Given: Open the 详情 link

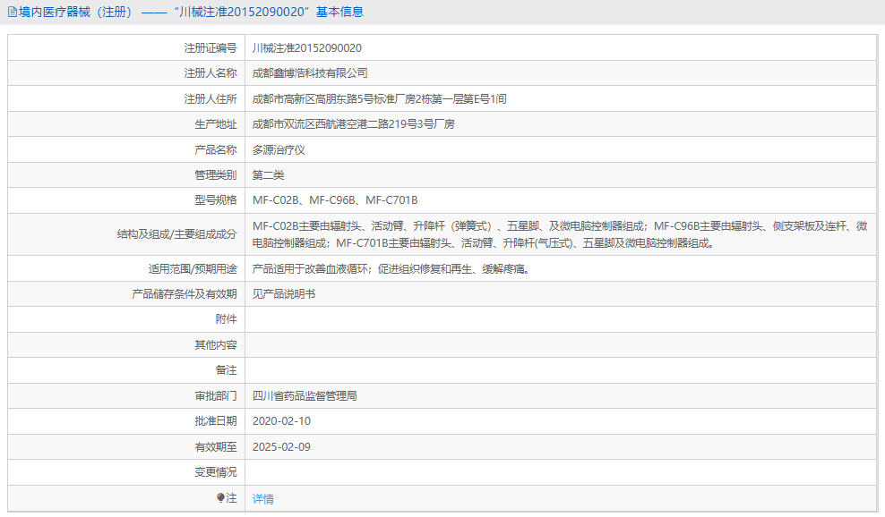Looking at the screenshot, I should (x=263, y=499).
